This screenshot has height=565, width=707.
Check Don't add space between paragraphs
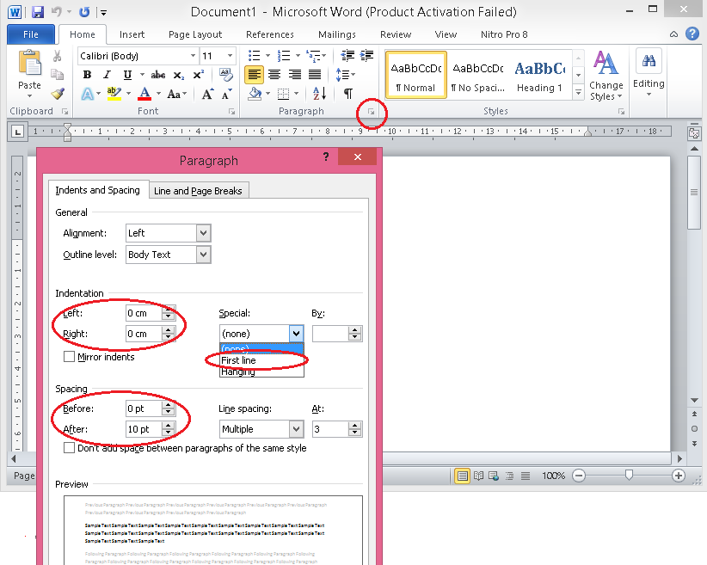point(70,448)
